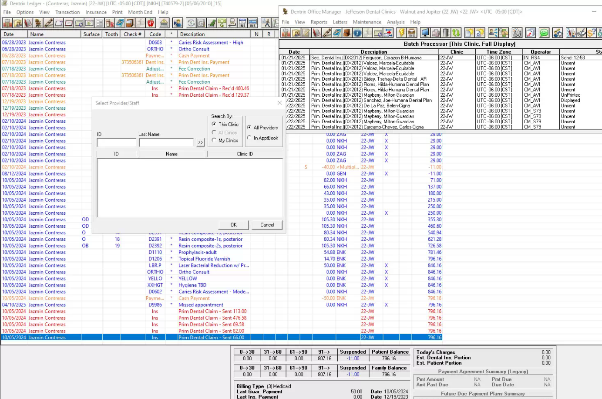Click OK in Select Provider/Staff dialog

(233, 225)
